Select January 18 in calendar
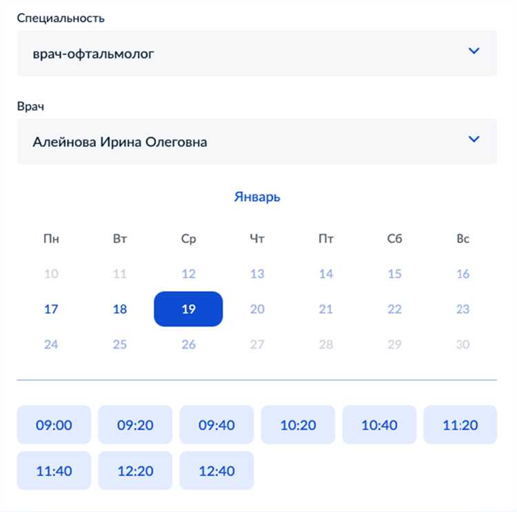Image resolution: width=517 pixels, height=512 pixels. [x=120, y=309]
